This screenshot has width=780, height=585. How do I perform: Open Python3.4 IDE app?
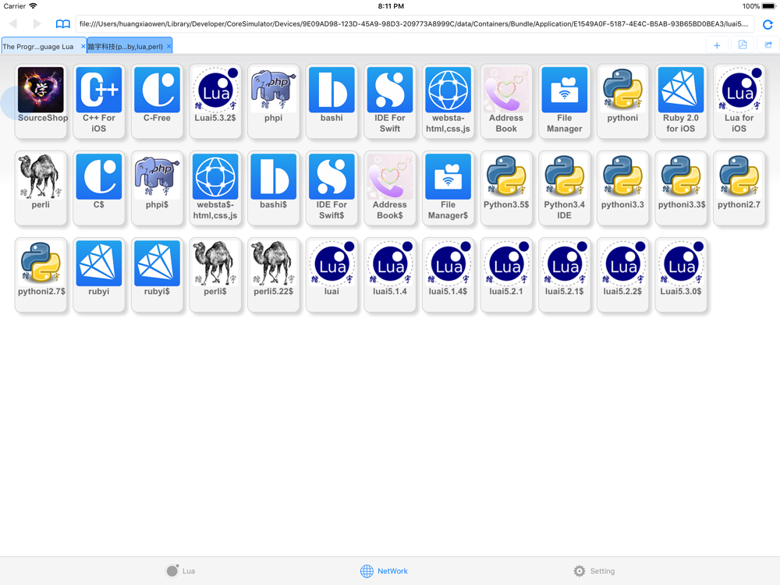(x=565, y=188)
